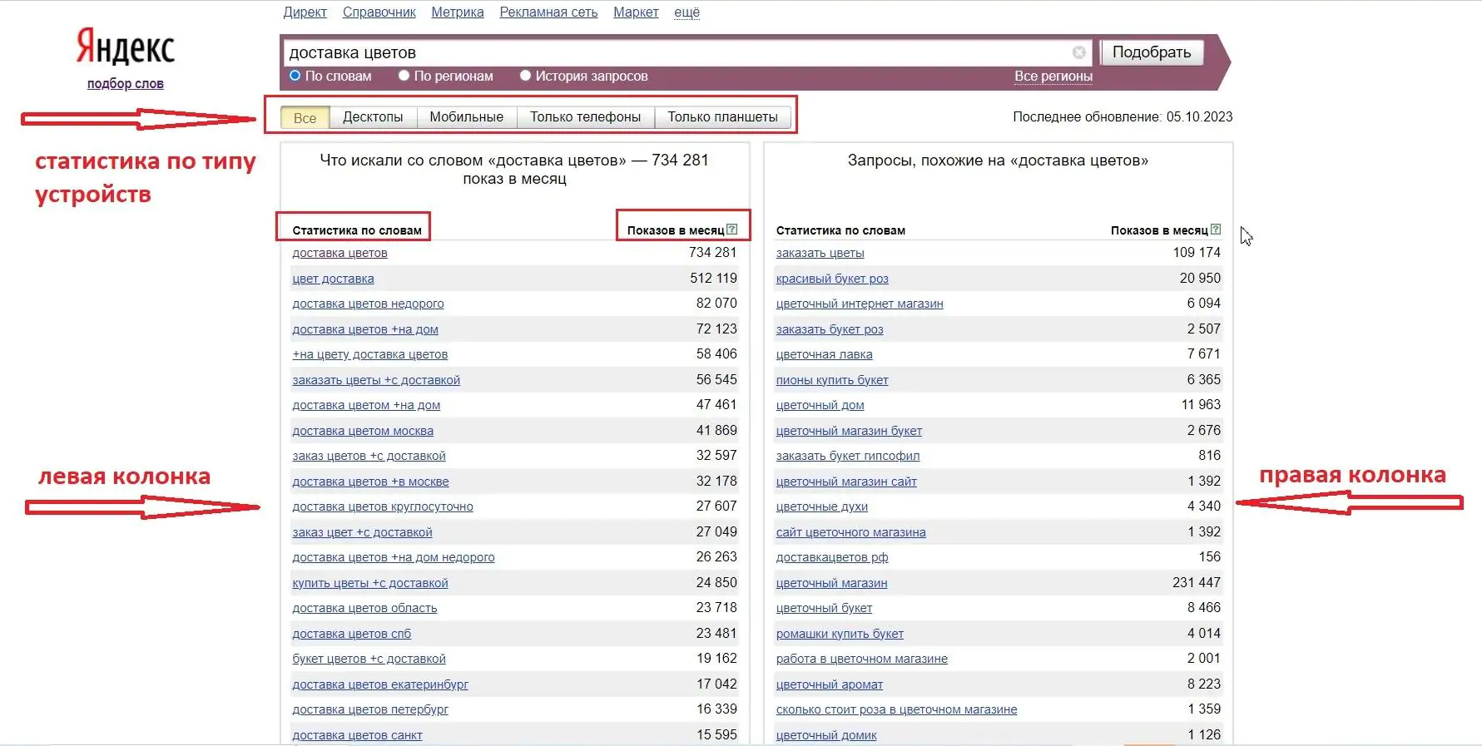Open the "Метрика" top navigation link
This screenshot has height=746, width=1482.
(458, 12)
